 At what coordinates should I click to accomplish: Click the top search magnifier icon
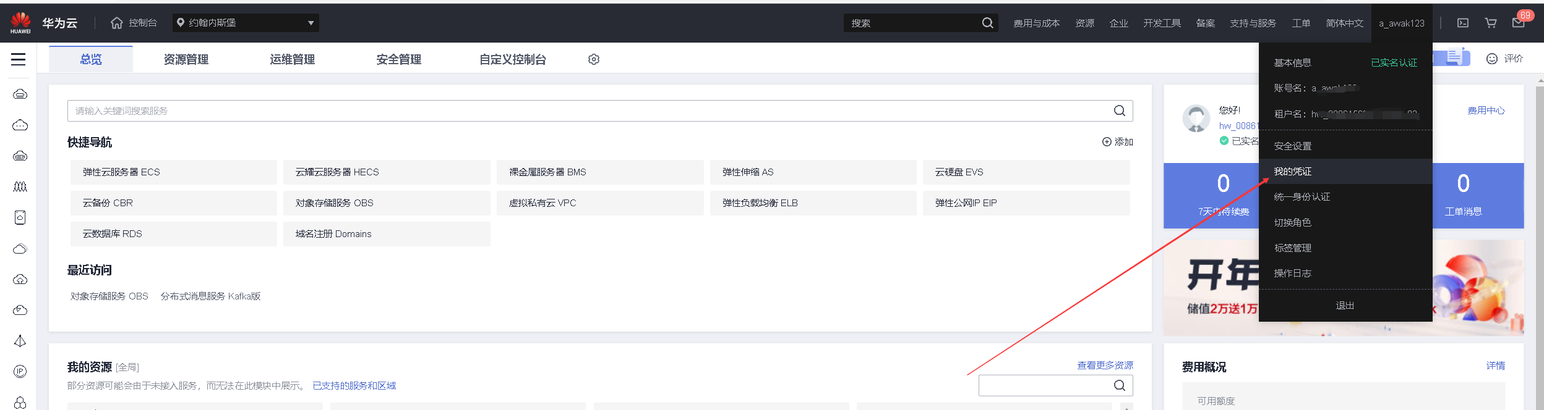click(x=987, y=23)
